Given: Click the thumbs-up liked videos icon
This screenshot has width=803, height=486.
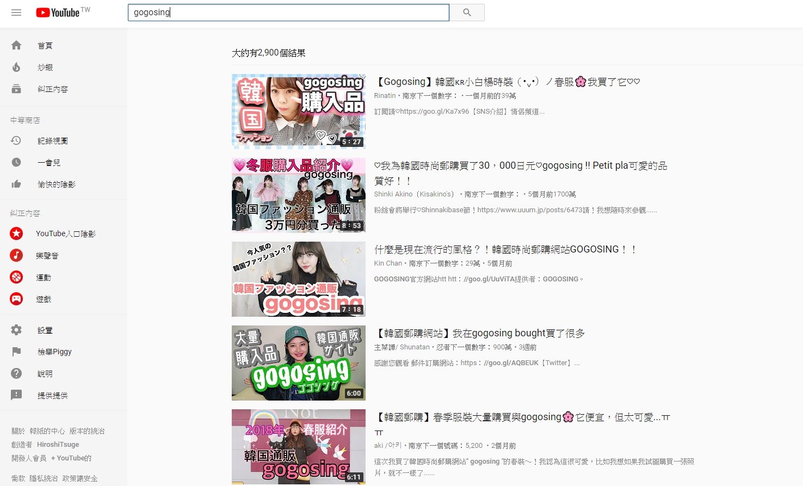Looking at the screenshot, I should [16, 184].
